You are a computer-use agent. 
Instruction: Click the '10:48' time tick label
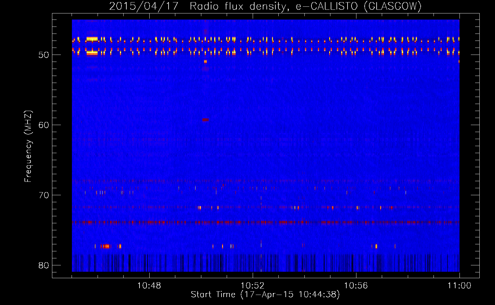click(149, 285)
